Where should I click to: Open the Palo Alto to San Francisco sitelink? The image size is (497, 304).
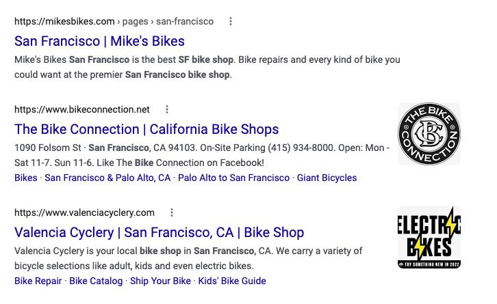(x=233, y=178)
